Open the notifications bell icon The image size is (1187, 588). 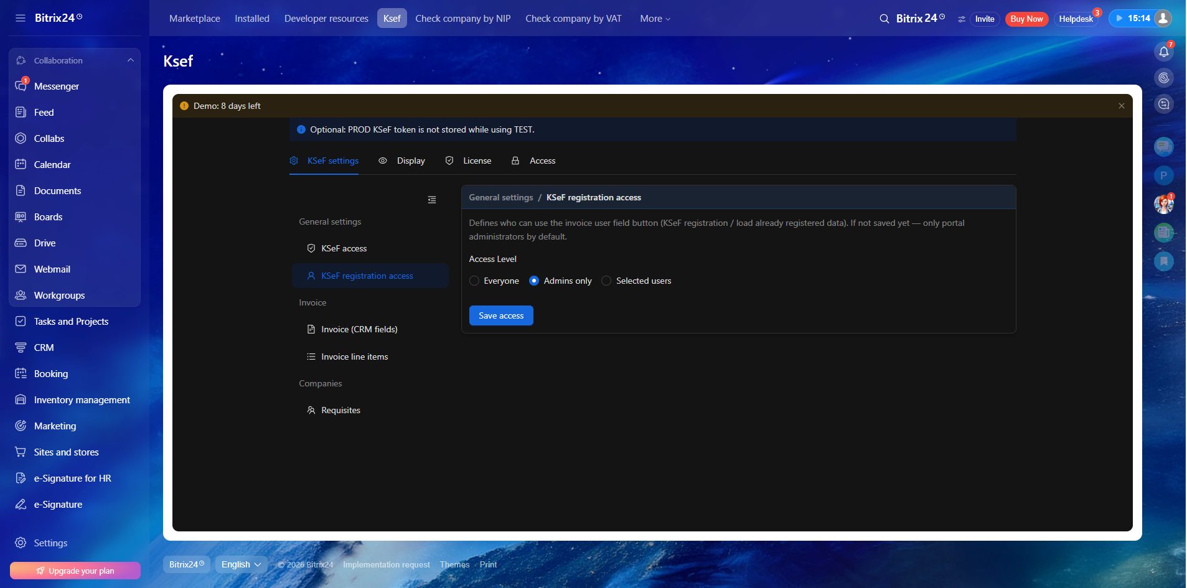pyautogui.click(x=1163, y=52)
